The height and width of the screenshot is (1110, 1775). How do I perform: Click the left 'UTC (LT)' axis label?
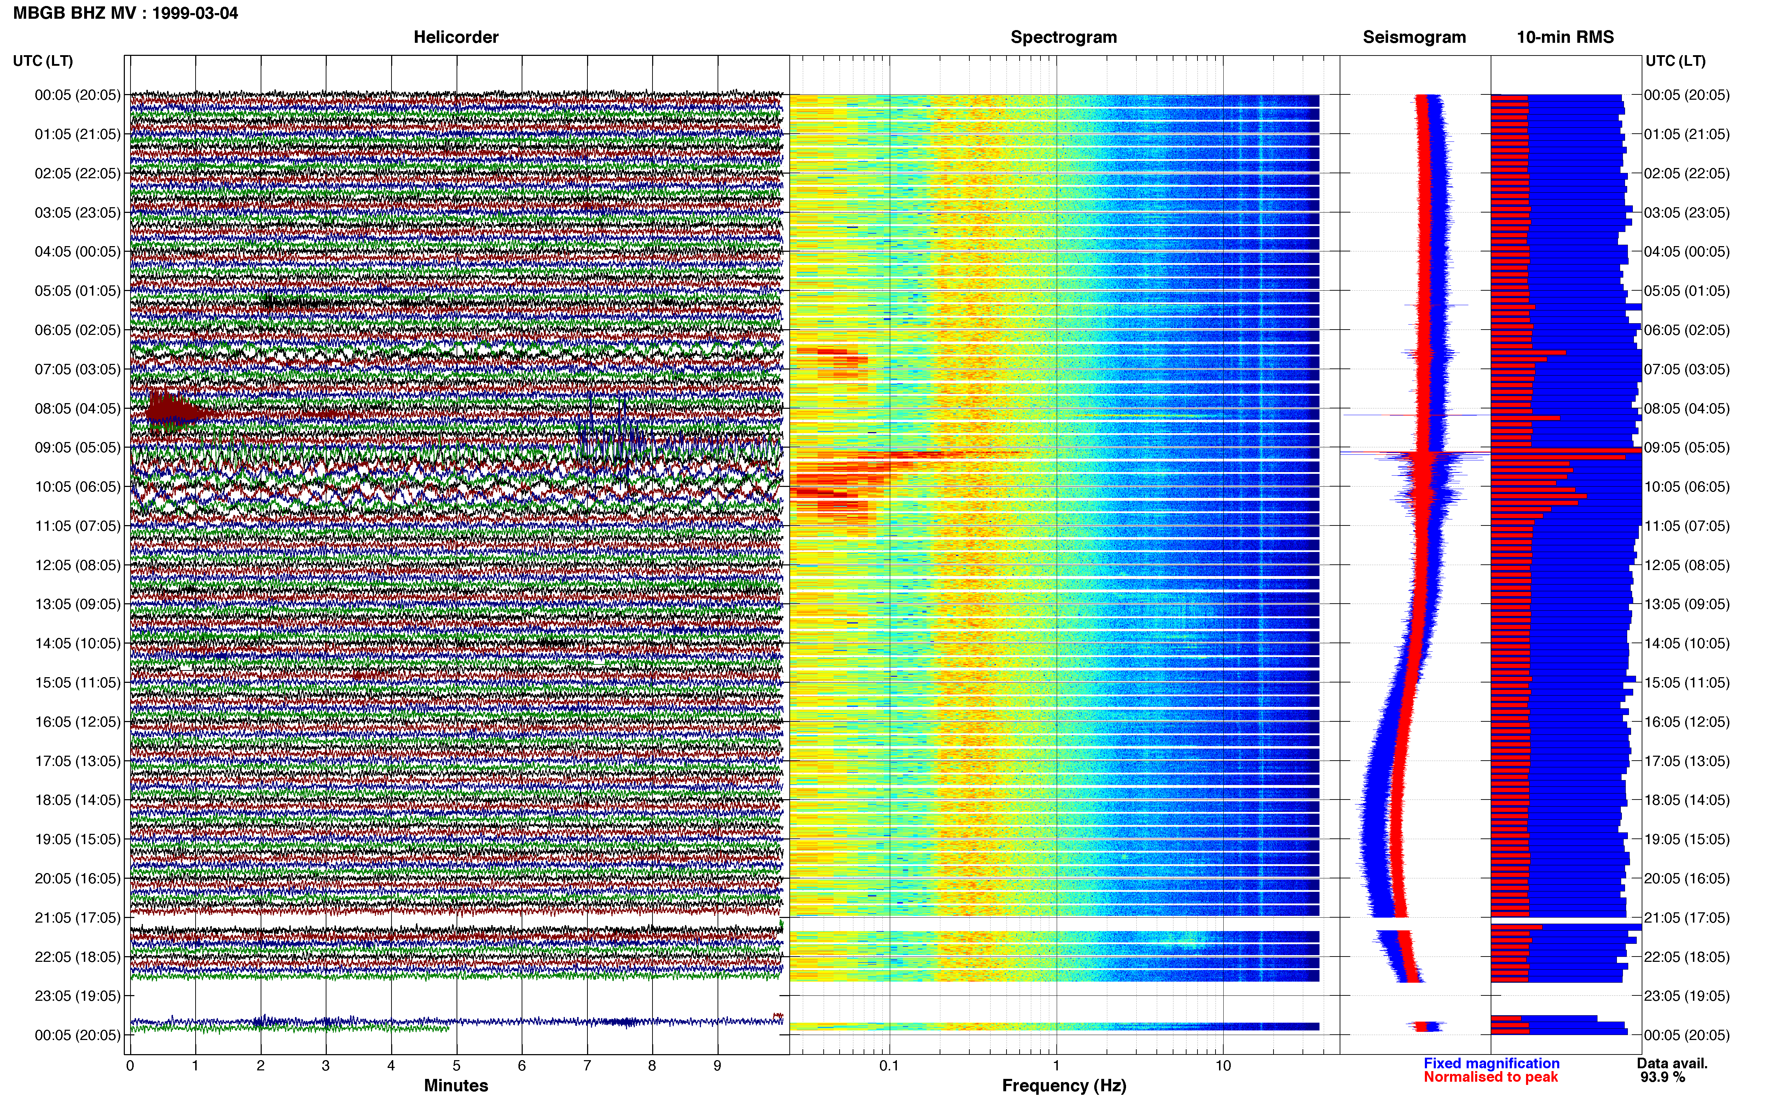[x=42, y=61]
